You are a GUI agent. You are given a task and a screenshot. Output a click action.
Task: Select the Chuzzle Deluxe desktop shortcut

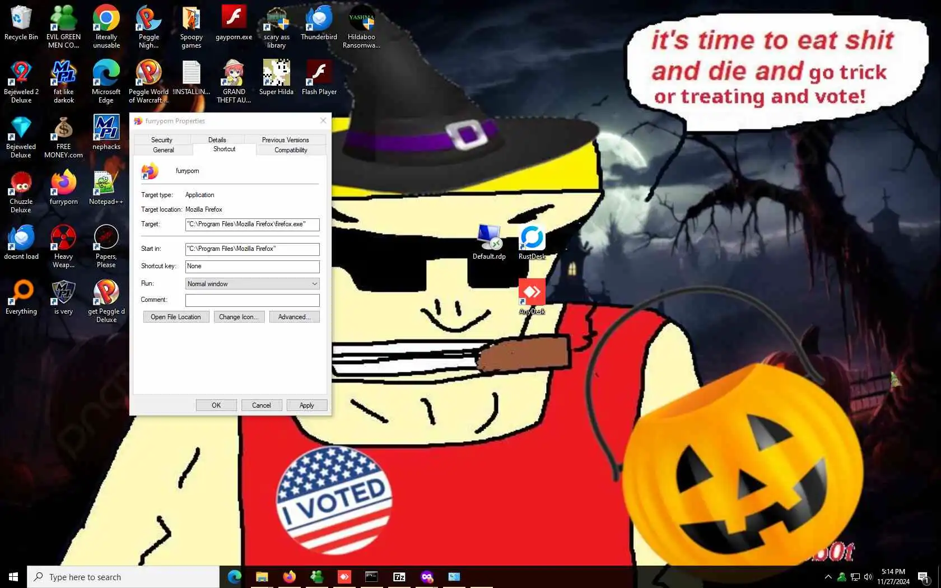tap(21, 192)
